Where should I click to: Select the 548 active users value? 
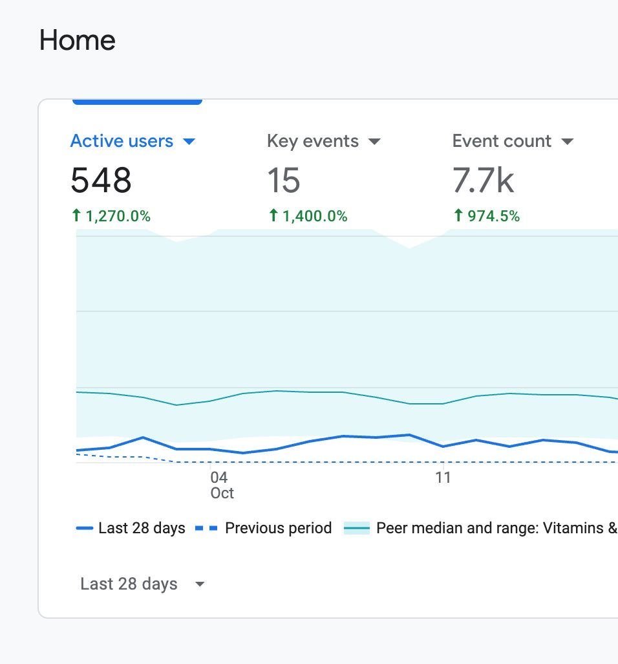[101, 180]
